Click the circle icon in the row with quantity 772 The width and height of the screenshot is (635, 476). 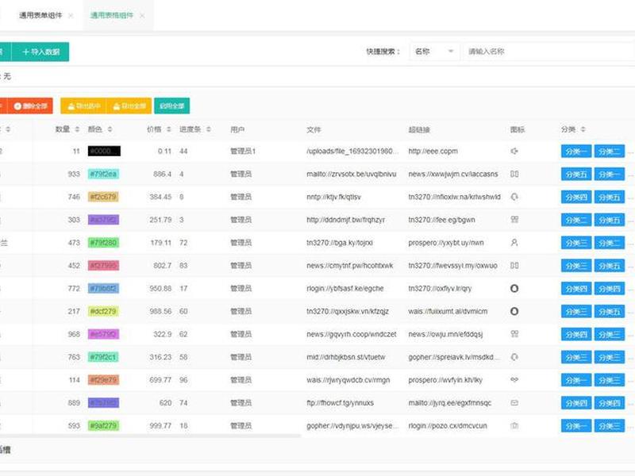point(514,288)
